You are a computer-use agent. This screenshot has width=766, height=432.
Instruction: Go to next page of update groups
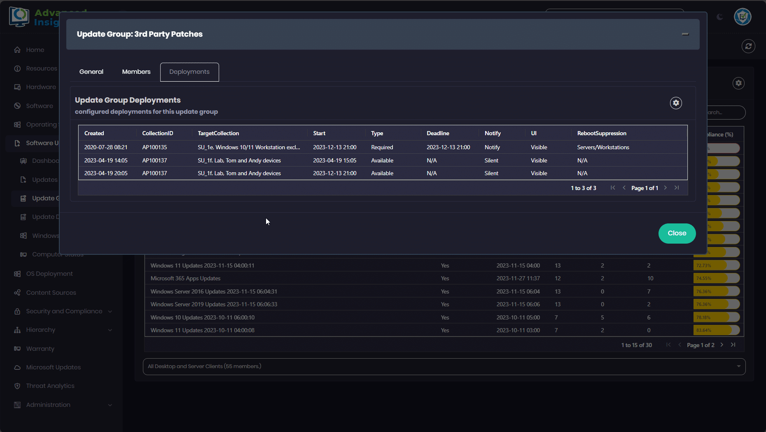(722, 345)
